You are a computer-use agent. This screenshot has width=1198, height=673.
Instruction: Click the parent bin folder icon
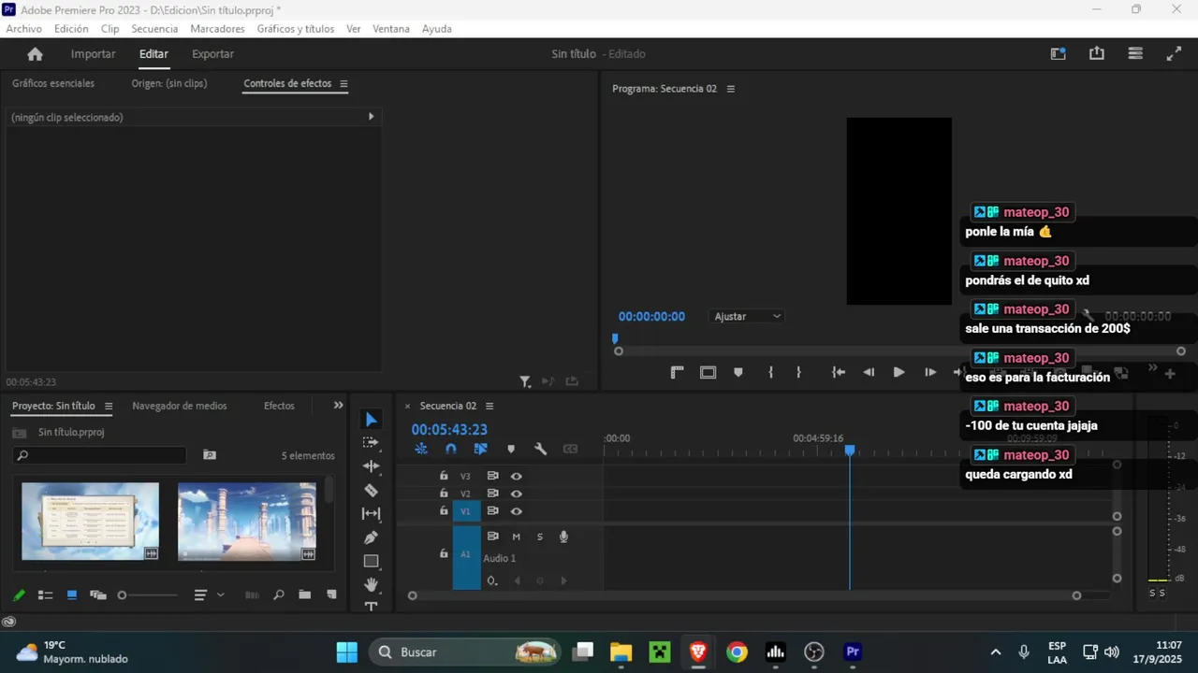[x=19, y=433]
